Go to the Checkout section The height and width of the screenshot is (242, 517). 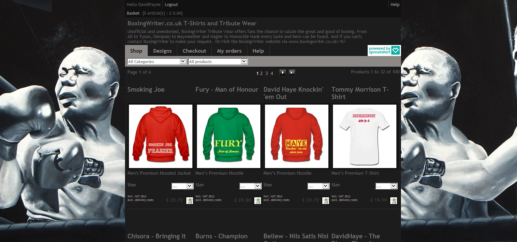click(x=194, y=51)
